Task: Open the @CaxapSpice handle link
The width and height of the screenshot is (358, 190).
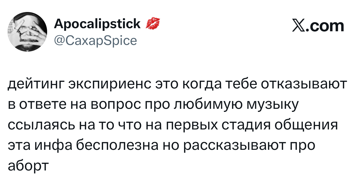Action: tap(95, 40)
